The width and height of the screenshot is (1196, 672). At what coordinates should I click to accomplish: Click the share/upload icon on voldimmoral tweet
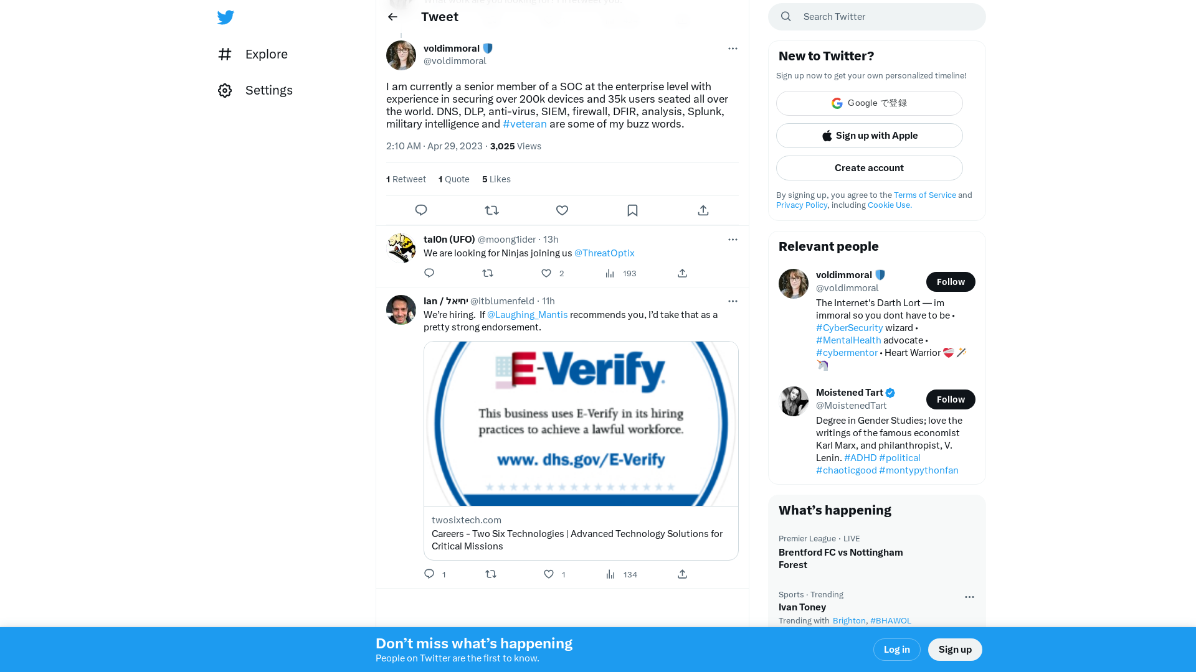tap(702, 209)
